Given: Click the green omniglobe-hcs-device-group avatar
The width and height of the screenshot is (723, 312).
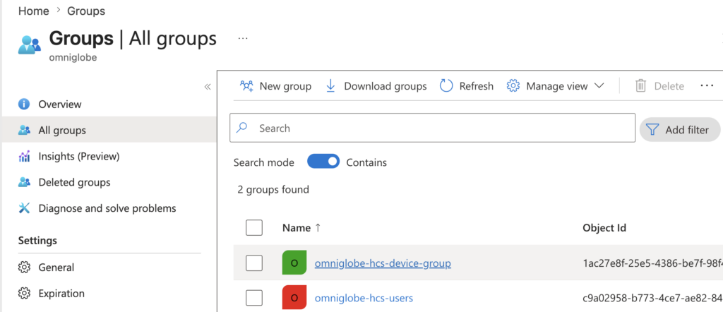Looking at the screenshot, I should pyautogui.click(x=294, y=263).
